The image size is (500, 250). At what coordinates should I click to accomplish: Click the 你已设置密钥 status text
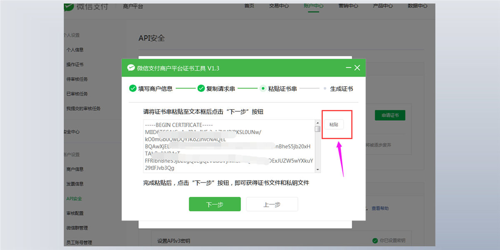tap(392, 241)
